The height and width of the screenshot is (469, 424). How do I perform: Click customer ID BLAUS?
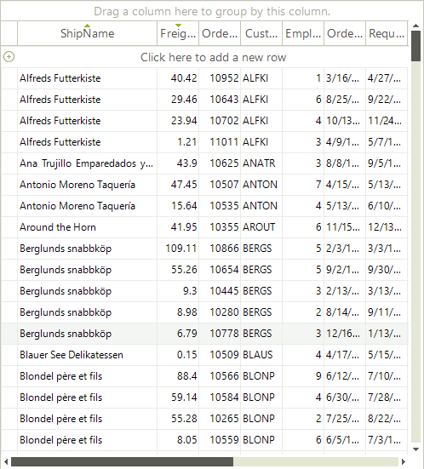(x=258, y=355)
